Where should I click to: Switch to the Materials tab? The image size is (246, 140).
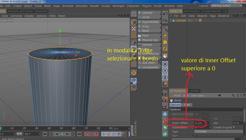coord(192,11)
